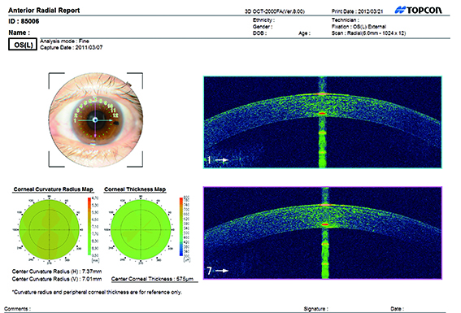Click the eye fundus photo thumbnail

point(96,120)
